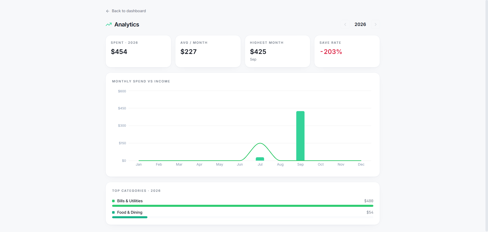
Task: Click the page vertical scrollbar
Action: (x=486, y=116)
